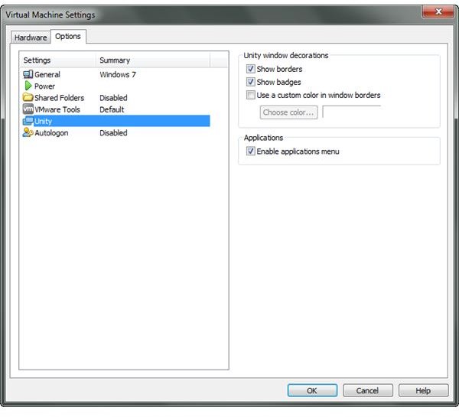This screenshot has height=417, width=459.
Task: Uncheck the Show badges checkbox
Action: pyautogui.click(x=251, y=82)
